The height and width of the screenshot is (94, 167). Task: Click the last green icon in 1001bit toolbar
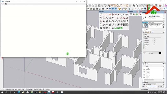click(x=121, y=28)
